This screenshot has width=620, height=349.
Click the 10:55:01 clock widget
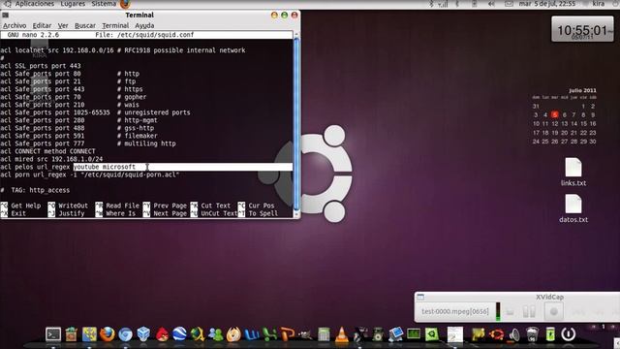[582, 29]
